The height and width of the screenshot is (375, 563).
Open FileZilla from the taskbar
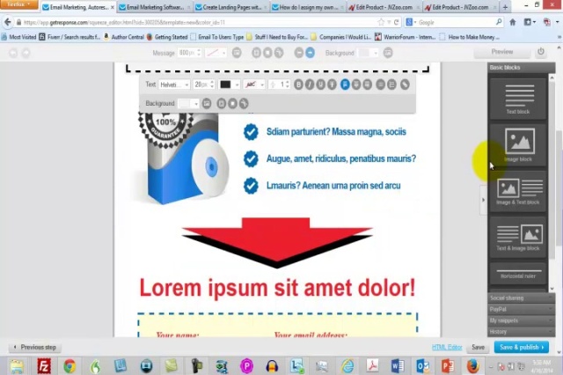(44, 366)
